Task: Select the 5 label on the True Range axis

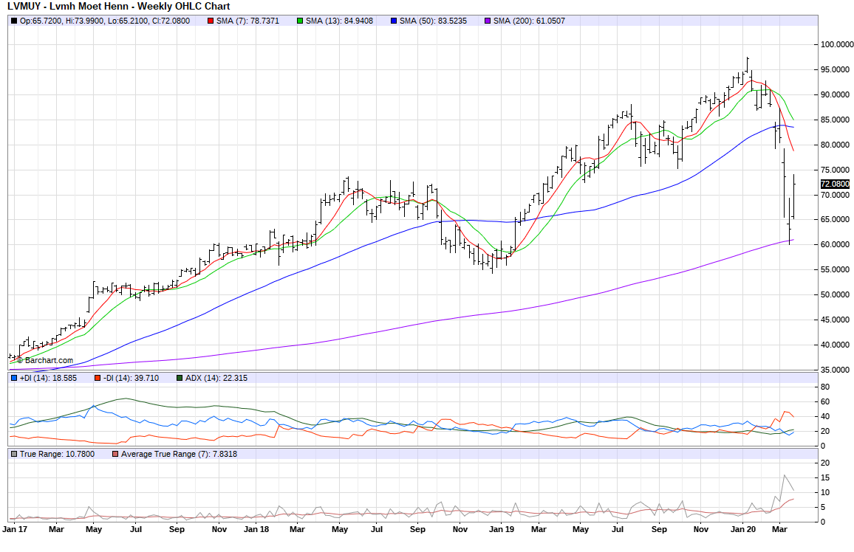Action: [823, 508]
